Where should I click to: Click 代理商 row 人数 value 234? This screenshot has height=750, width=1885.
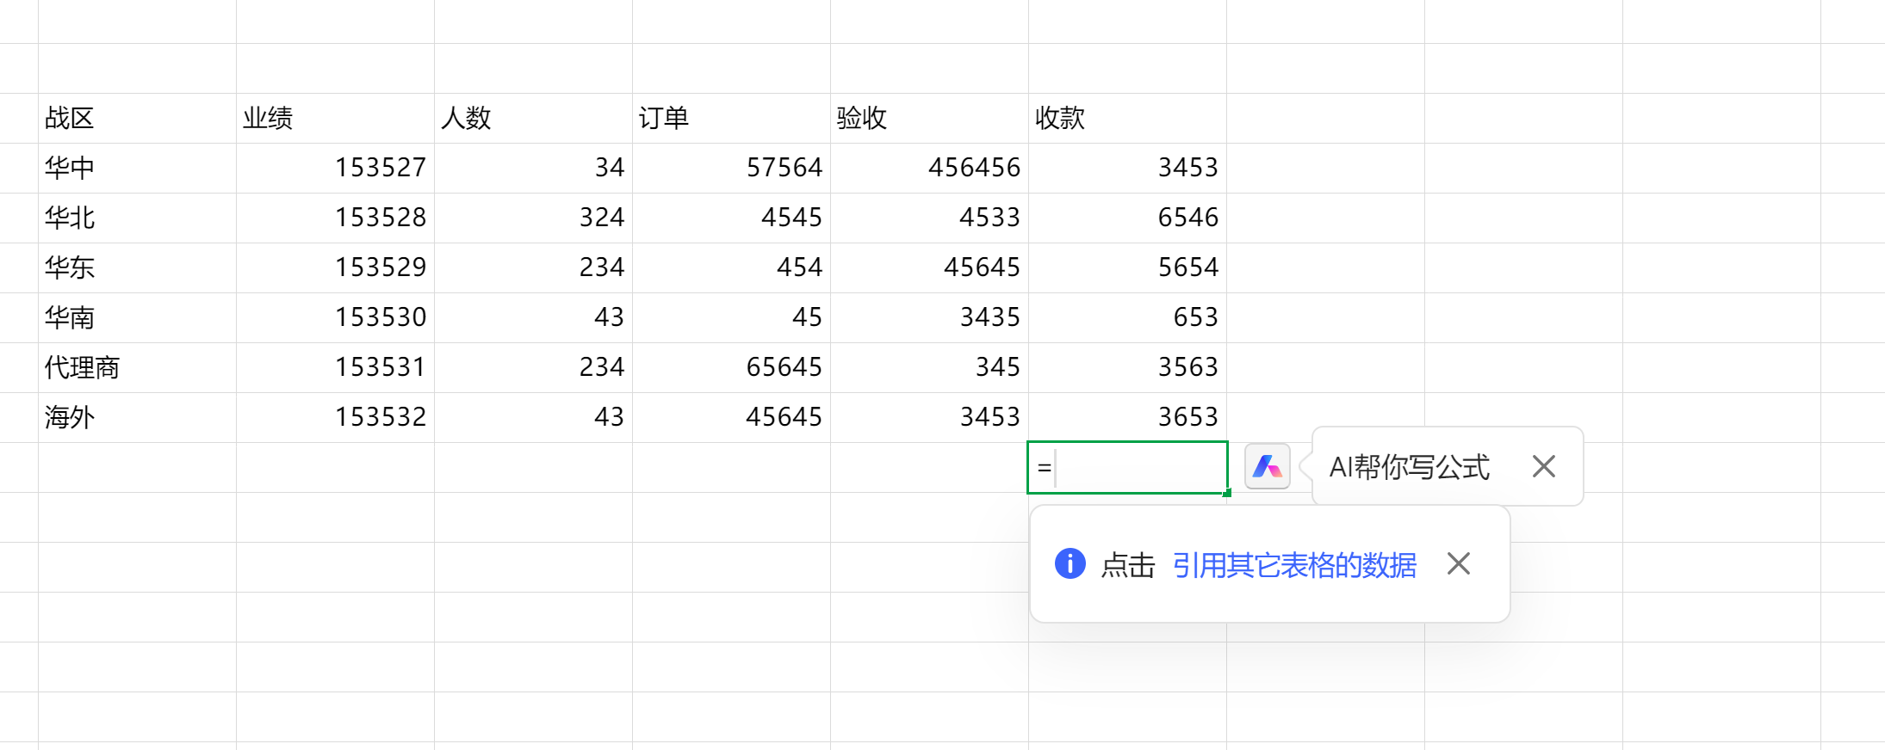[533, 367]
